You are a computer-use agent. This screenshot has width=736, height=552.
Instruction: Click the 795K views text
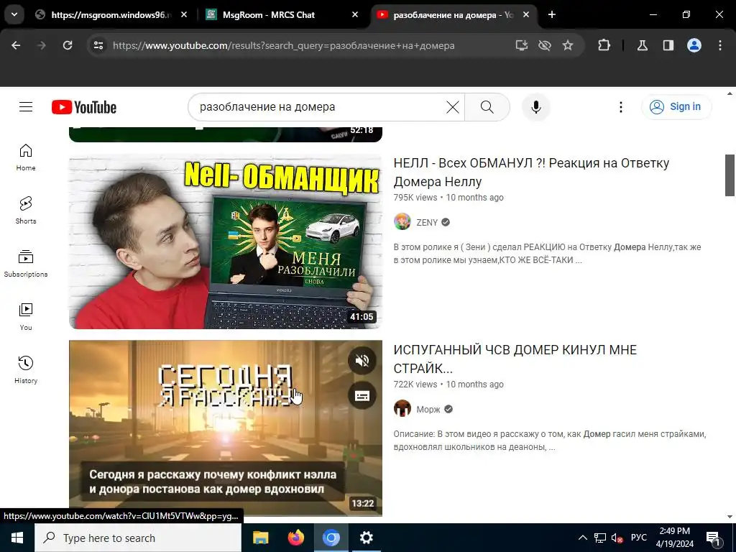click(x=415, y=198)
